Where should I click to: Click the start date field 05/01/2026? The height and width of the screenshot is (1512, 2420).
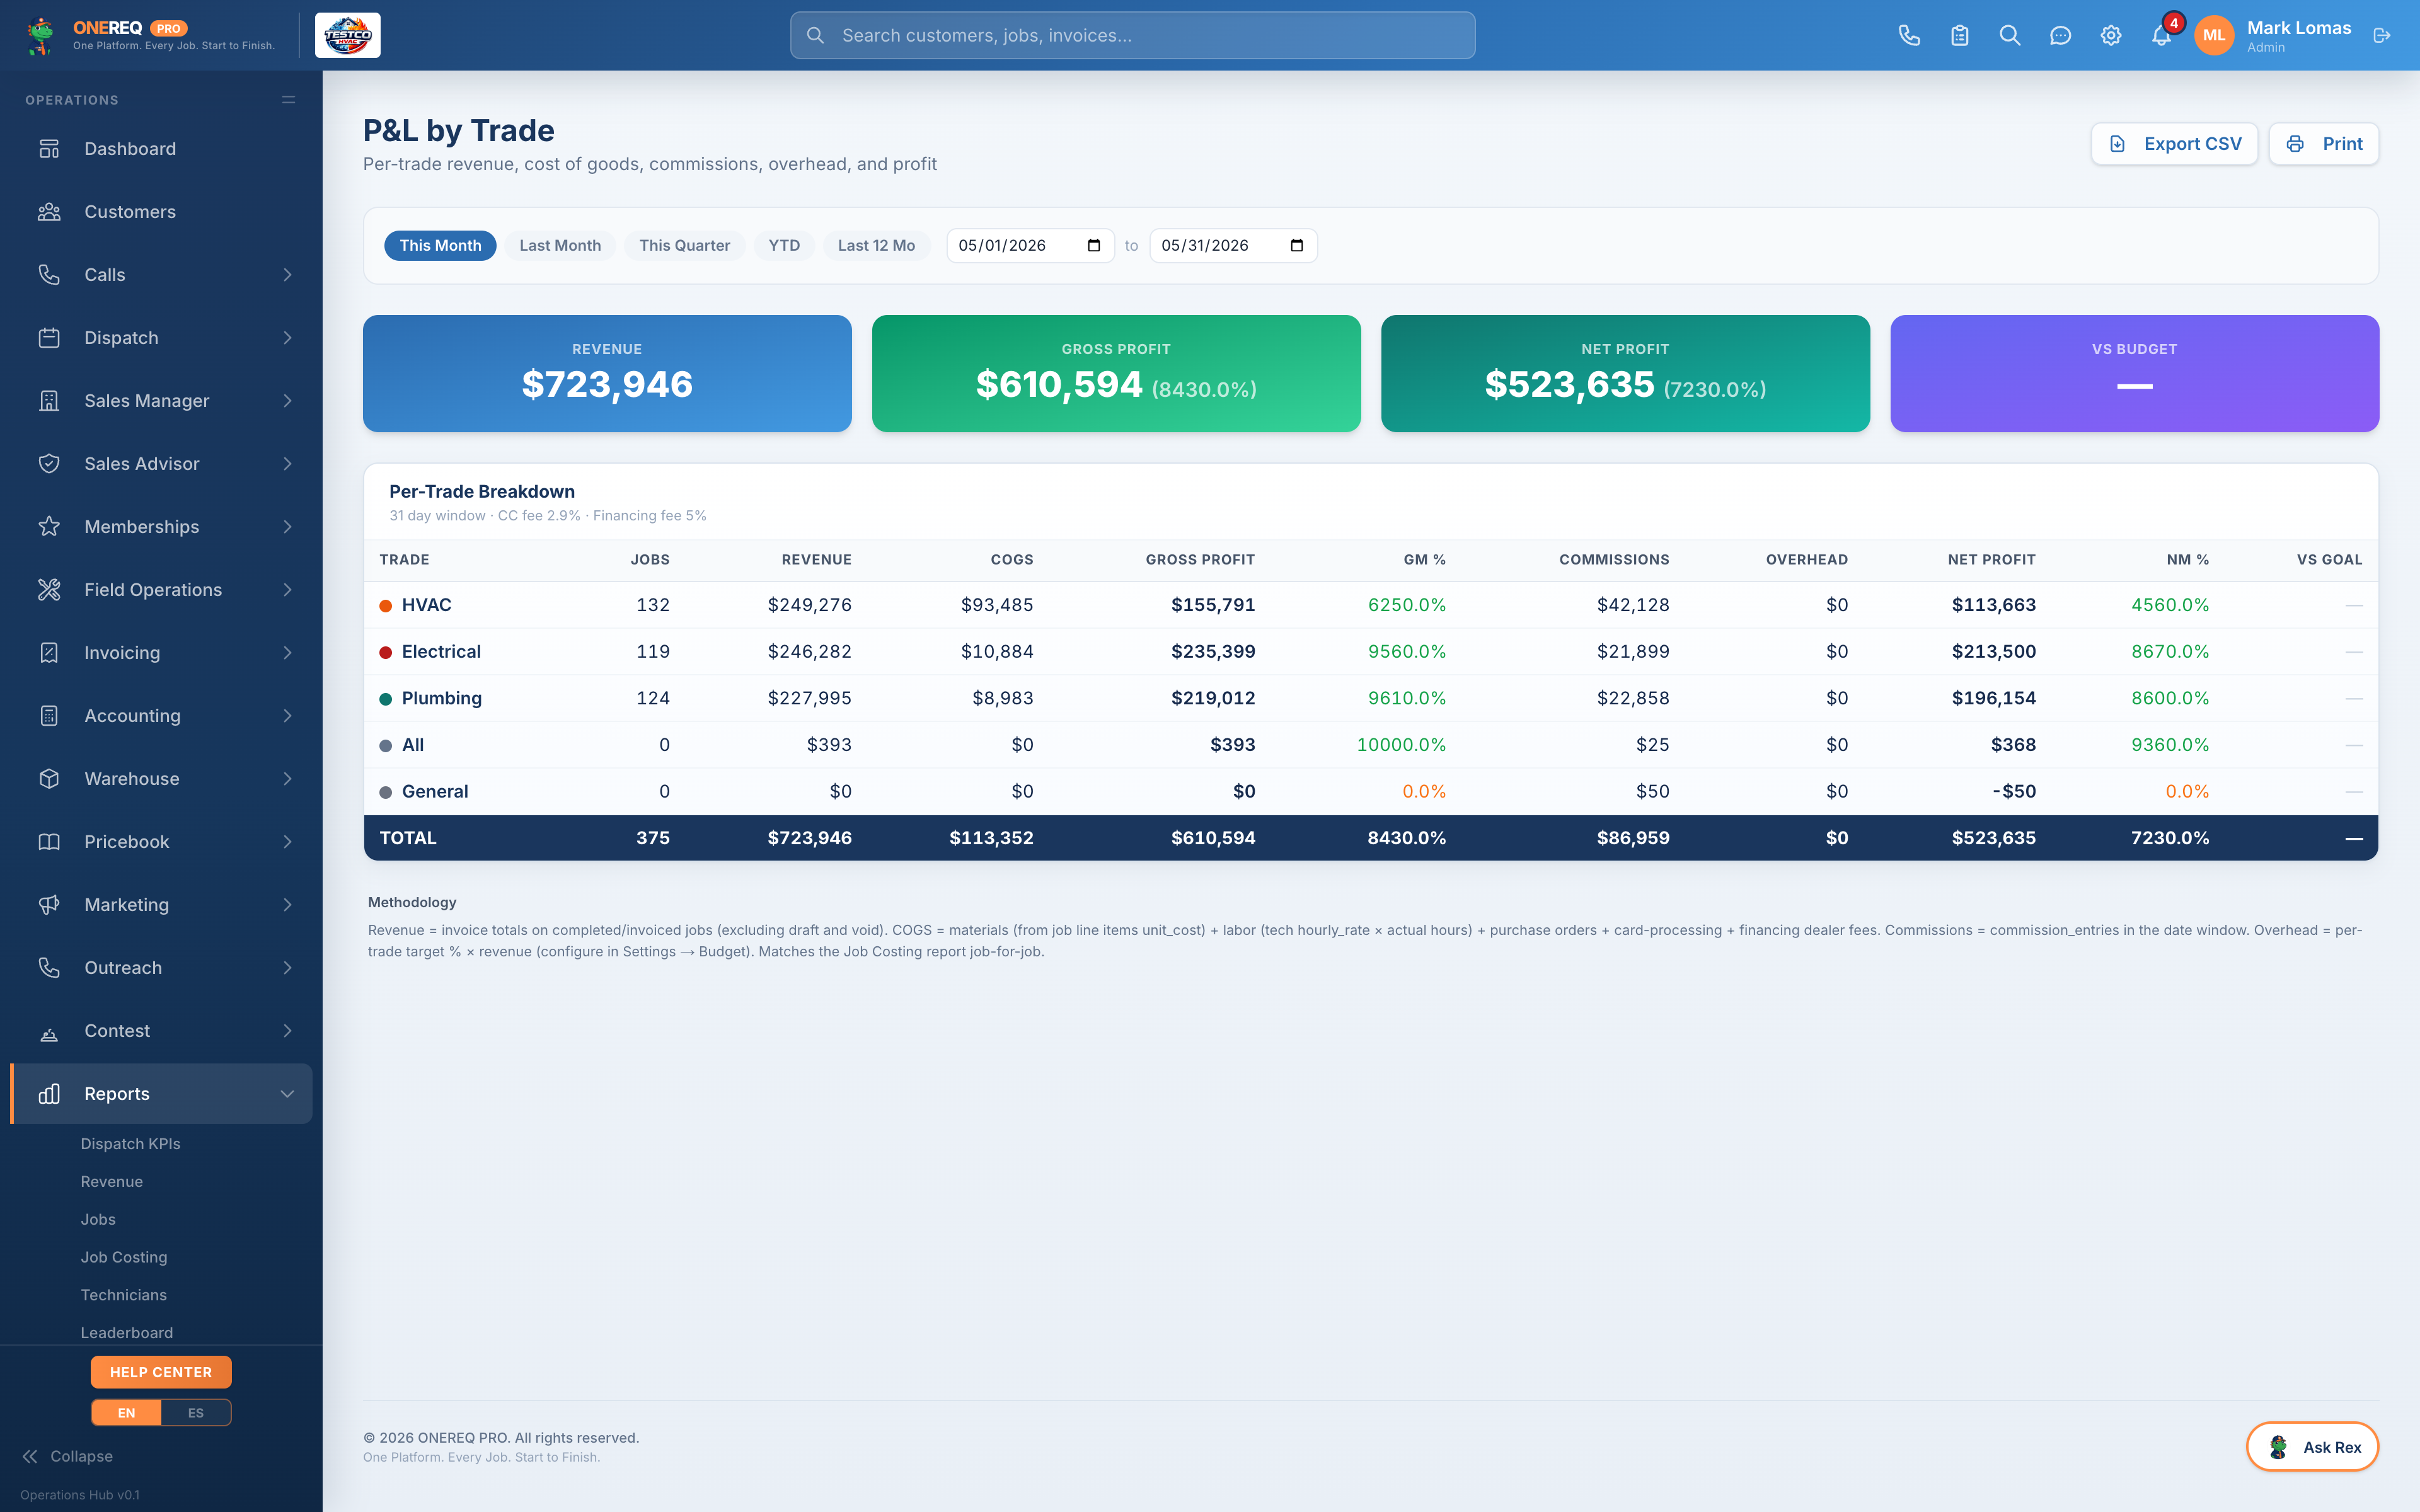[1030, 246]
